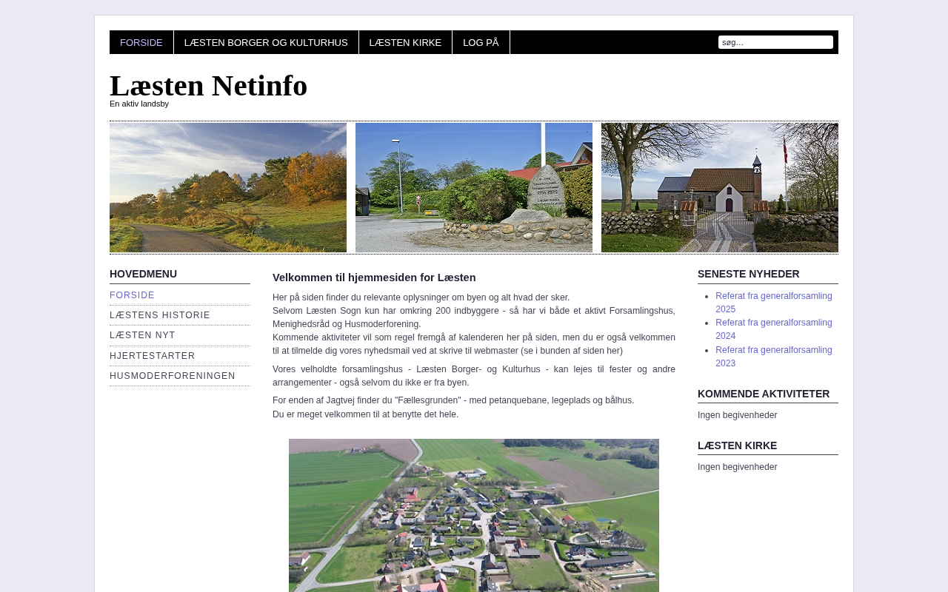View the memorial stone header photo
The height and width of the screenshot is (592, 948).
click(474, 187)
